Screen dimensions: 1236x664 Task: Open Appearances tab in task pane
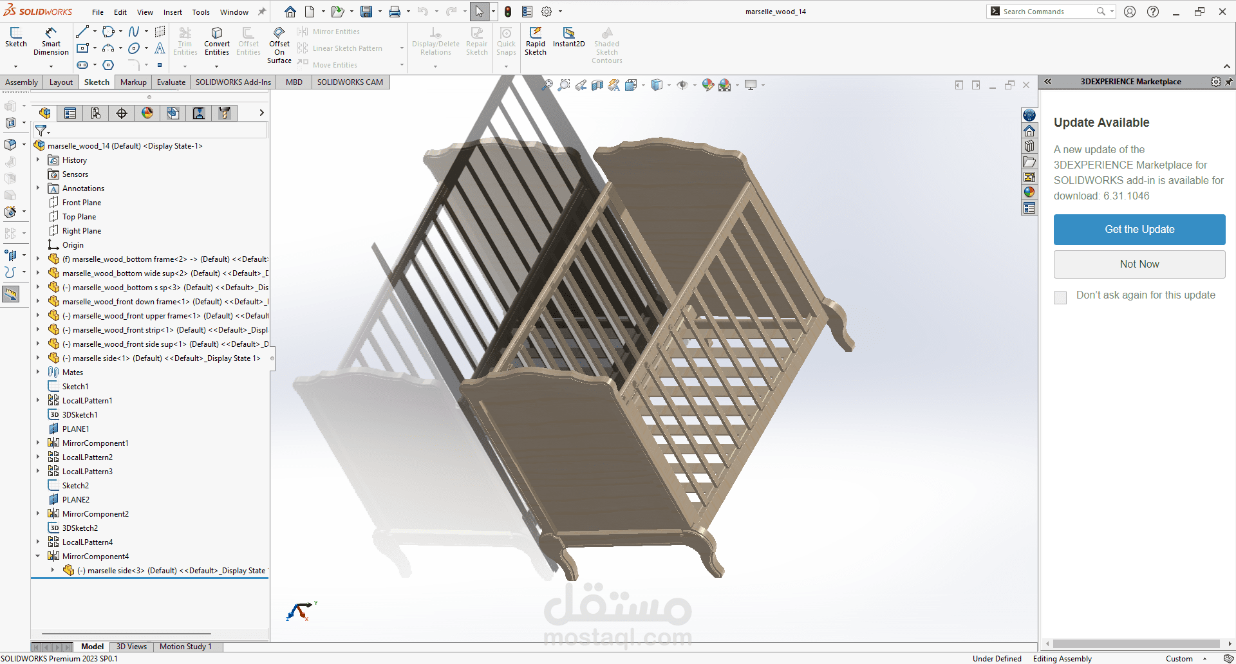coord(1029,192)
